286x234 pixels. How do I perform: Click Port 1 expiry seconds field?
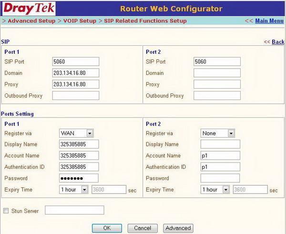[x=109, y=190]
